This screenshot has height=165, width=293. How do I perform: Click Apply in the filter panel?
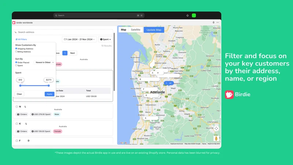coord(49,94)
